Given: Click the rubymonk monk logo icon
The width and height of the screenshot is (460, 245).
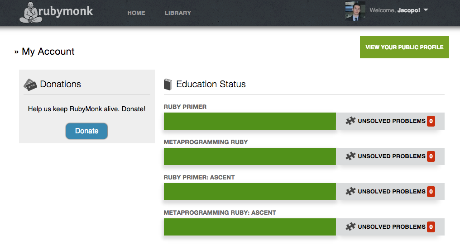Looking at the screenshot, I should click(x=30, y=12).
